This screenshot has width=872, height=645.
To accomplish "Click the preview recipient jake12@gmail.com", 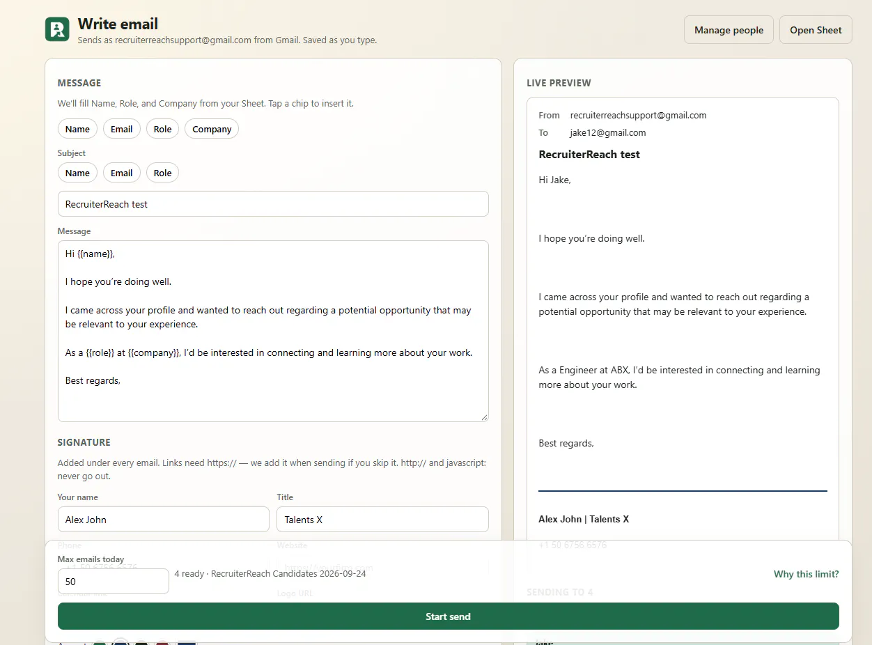I will (607, 133).
